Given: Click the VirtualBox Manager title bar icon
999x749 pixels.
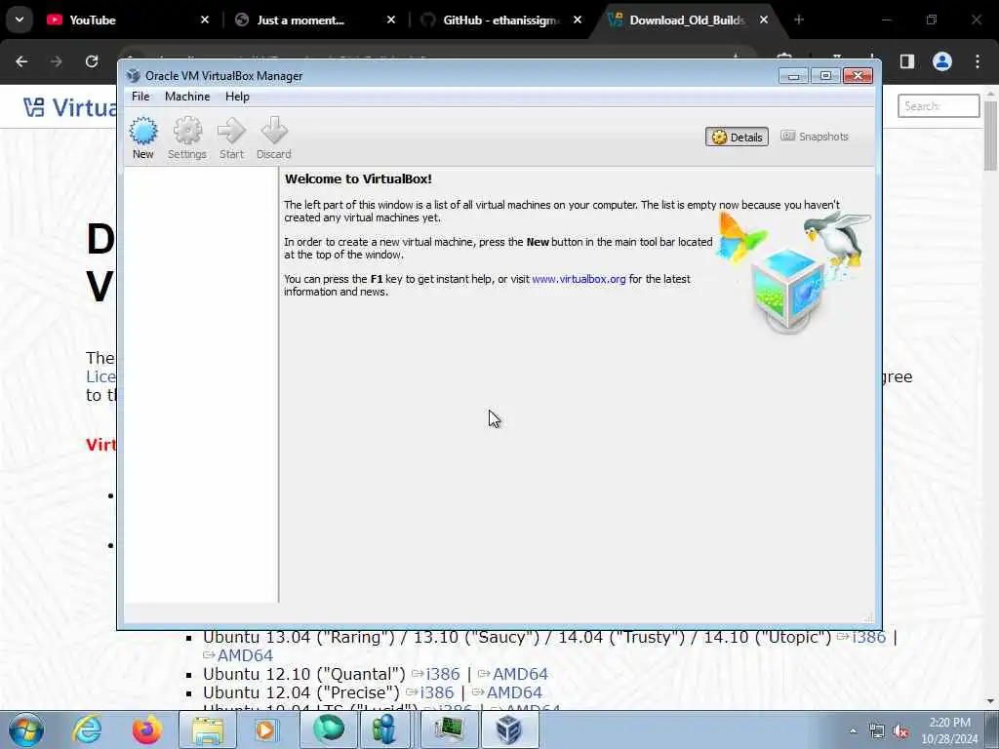Looking at the screenshot, I should click(133, 76).
